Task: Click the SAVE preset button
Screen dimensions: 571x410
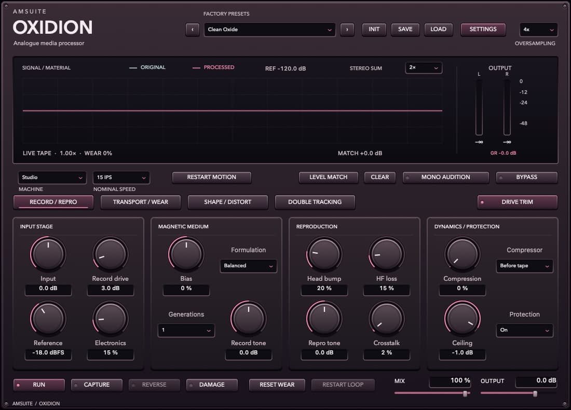Action: coord(405,30)
